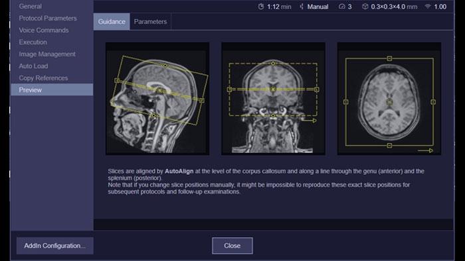Select the sagittal head preview image
The image size is (465, 261).
pyautogui.click(x=157, y=99)
